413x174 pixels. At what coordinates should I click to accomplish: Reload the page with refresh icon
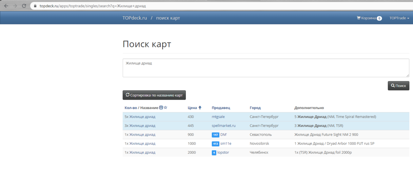[x=24, y=6]
